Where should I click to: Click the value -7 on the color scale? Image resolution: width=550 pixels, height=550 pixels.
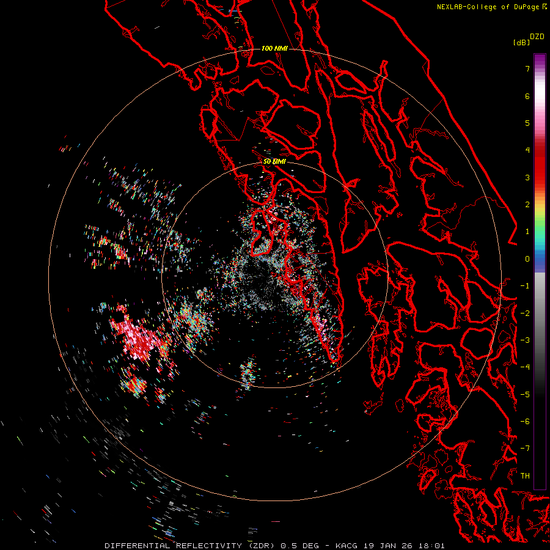click(x=525, y=449)
